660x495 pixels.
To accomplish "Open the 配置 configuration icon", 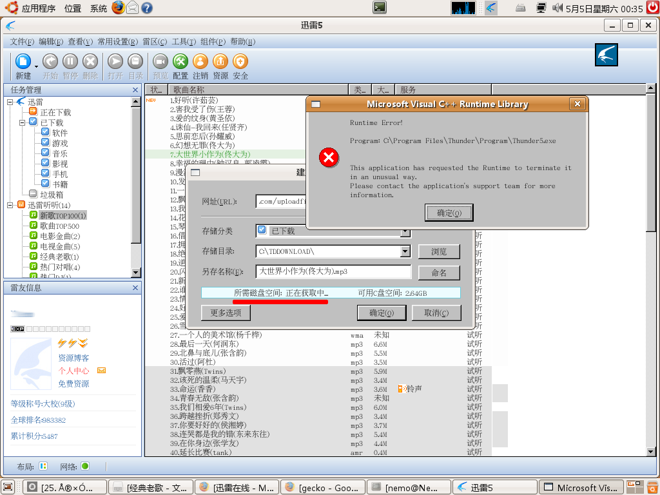I will point(180,61).
